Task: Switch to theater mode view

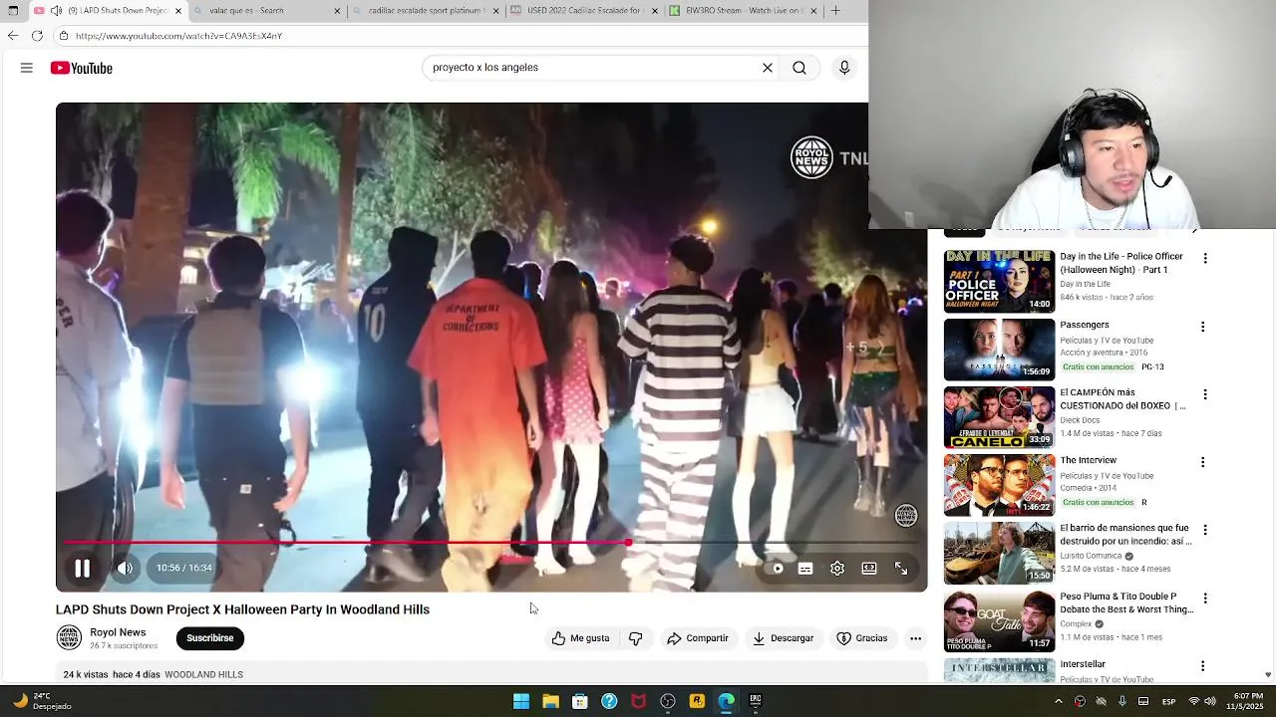Action: [869, 569]
